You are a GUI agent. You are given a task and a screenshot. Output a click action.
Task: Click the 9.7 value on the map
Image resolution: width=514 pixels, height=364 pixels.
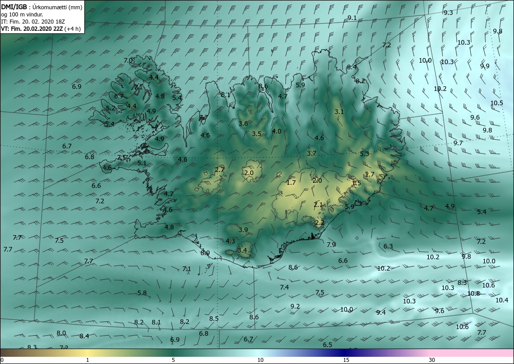click(458, 143)
